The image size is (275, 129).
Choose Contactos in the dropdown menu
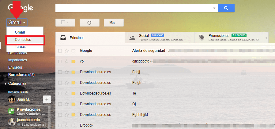[x=23, y=40]
